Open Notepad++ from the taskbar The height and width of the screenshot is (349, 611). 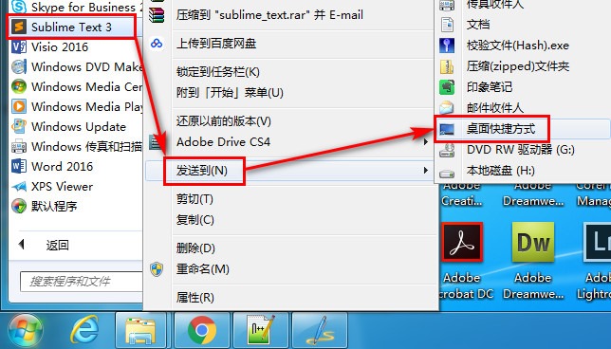tap(261, 330)
